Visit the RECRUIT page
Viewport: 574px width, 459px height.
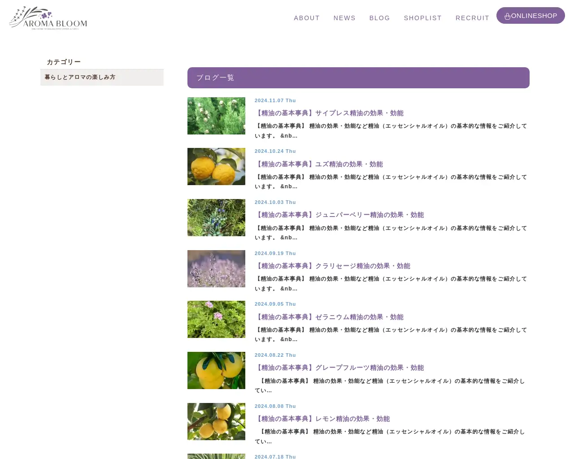[472, 18]
